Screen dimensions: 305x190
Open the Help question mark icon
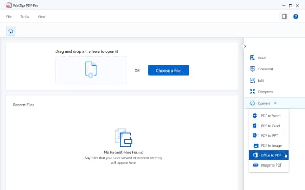(x=296, y=17)
